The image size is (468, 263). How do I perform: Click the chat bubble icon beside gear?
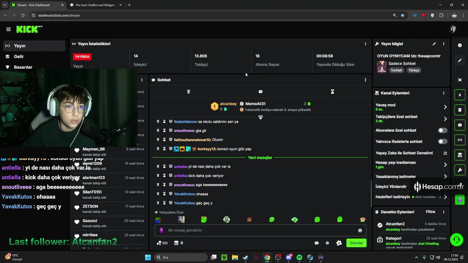pyautogui.click(x=317, y=243)
